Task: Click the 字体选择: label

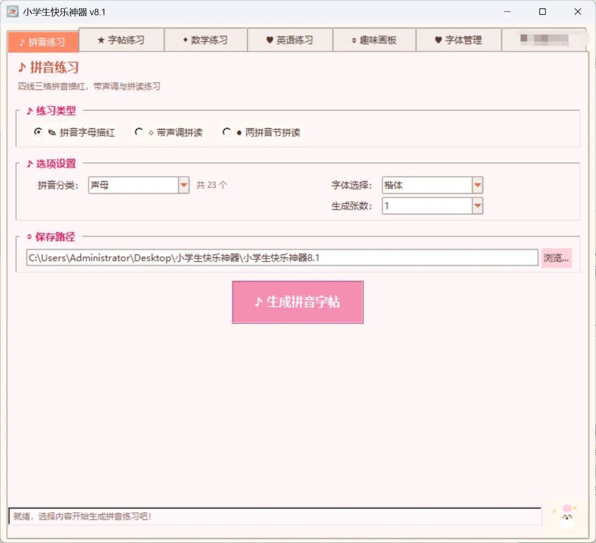Action: [x=352, y=185]
